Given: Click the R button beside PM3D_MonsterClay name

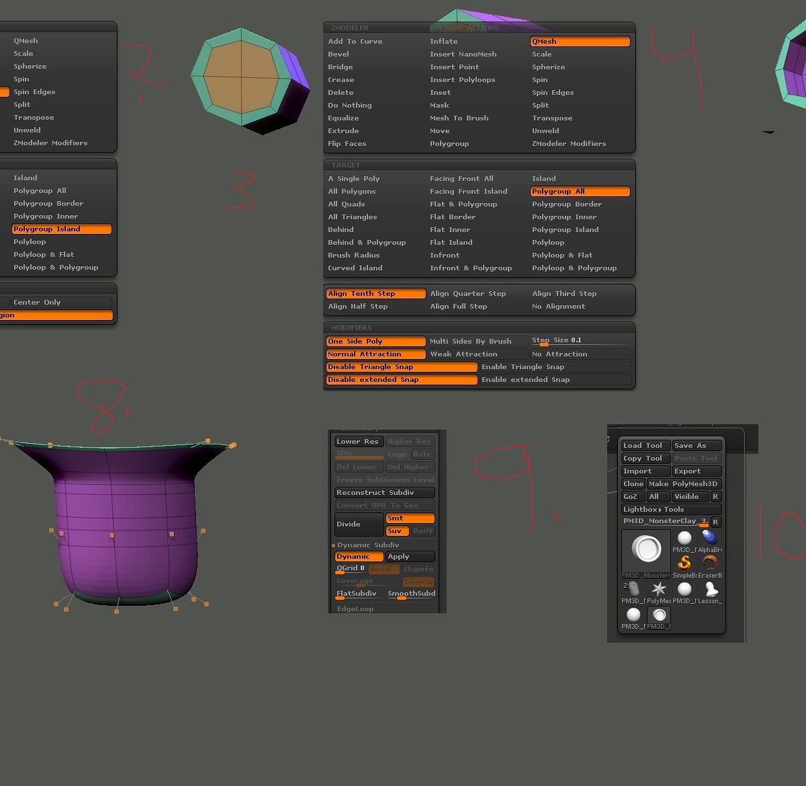Looking at the screenshot, I should (x=715, y=522).
